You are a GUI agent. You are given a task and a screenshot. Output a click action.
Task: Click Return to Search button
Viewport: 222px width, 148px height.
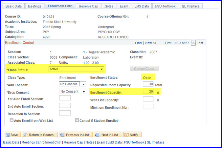(x=40, y=135)
